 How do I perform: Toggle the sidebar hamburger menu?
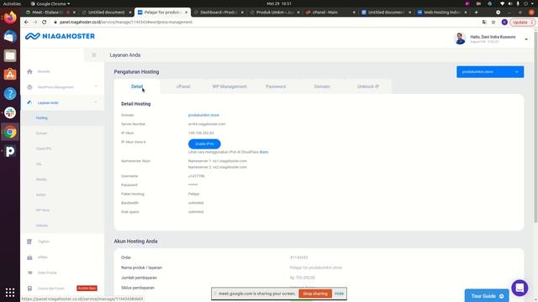[93, 55]
